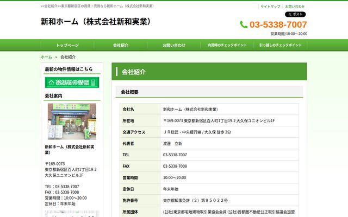Click sidebar text 大久保ユニオンビル1F
This screenshot has width=348, height=217.
[64, 175]
